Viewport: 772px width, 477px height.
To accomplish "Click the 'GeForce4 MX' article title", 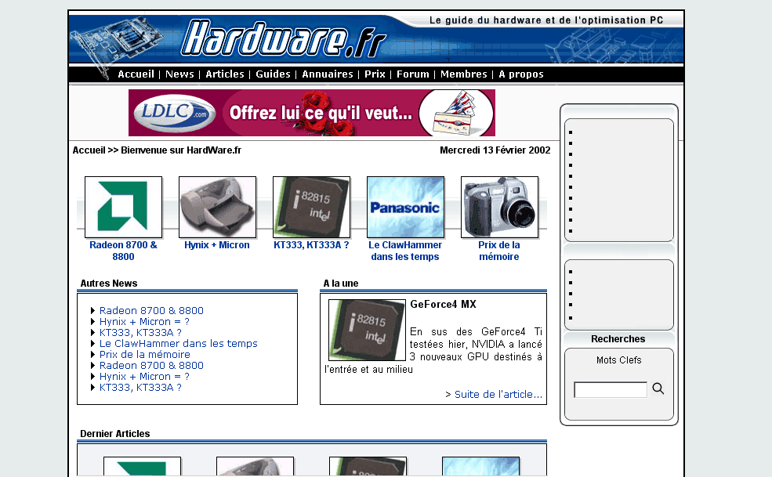I will coord(443,304).
